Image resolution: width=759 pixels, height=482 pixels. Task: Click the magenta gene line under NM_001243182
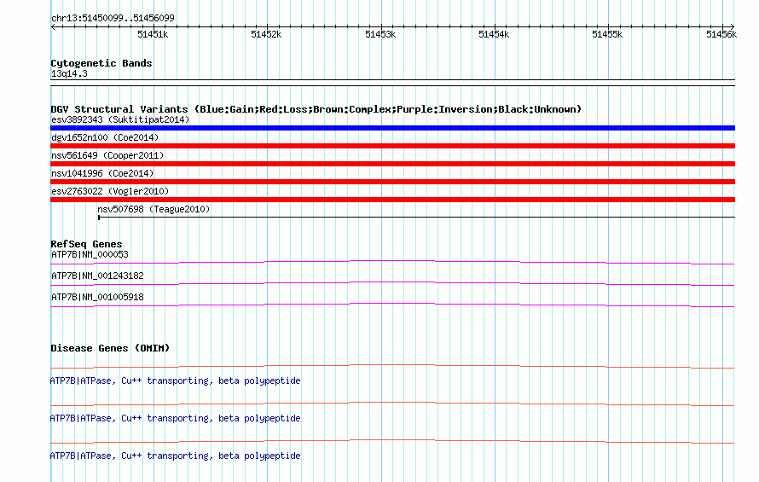click(x=392, y=283)
